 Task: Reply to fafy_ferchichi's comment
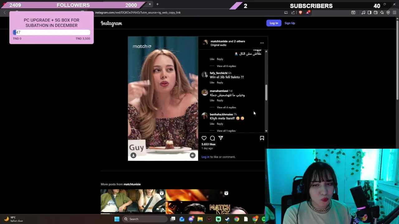[x=220, y=82]
